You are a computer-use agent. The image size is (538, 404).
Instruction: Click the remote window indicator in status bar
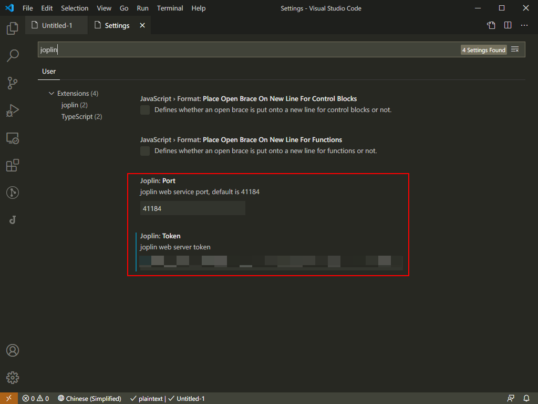point(8,398)
